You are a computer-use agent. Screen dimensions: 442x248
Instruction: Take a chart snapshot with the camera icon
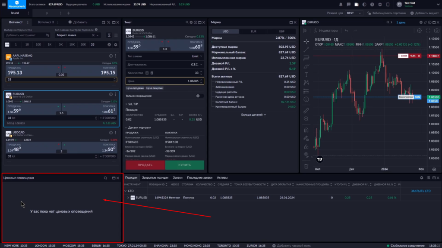pyautogui.click(x=437, y=31)
